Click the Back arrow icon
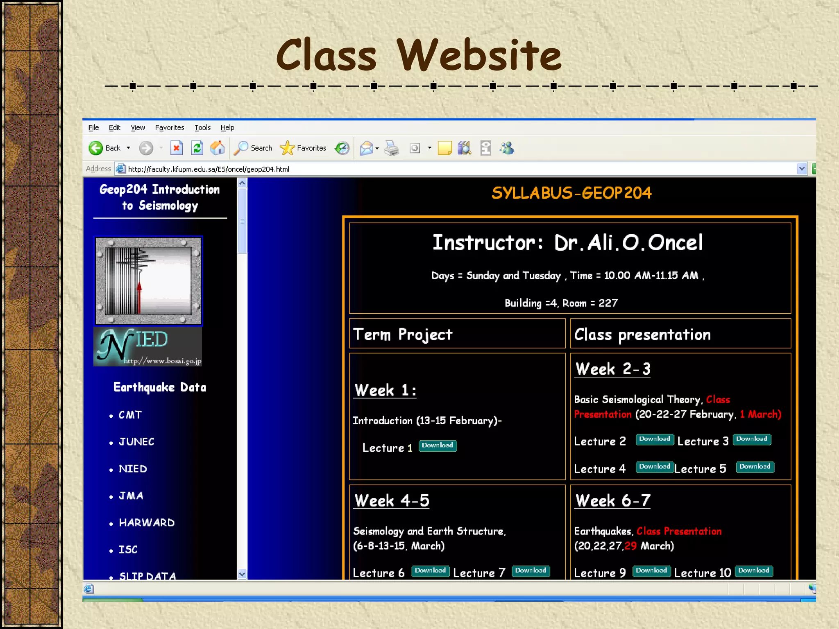Image resolution: width=839 pixels, height=629 pixels. click(96, 148)
